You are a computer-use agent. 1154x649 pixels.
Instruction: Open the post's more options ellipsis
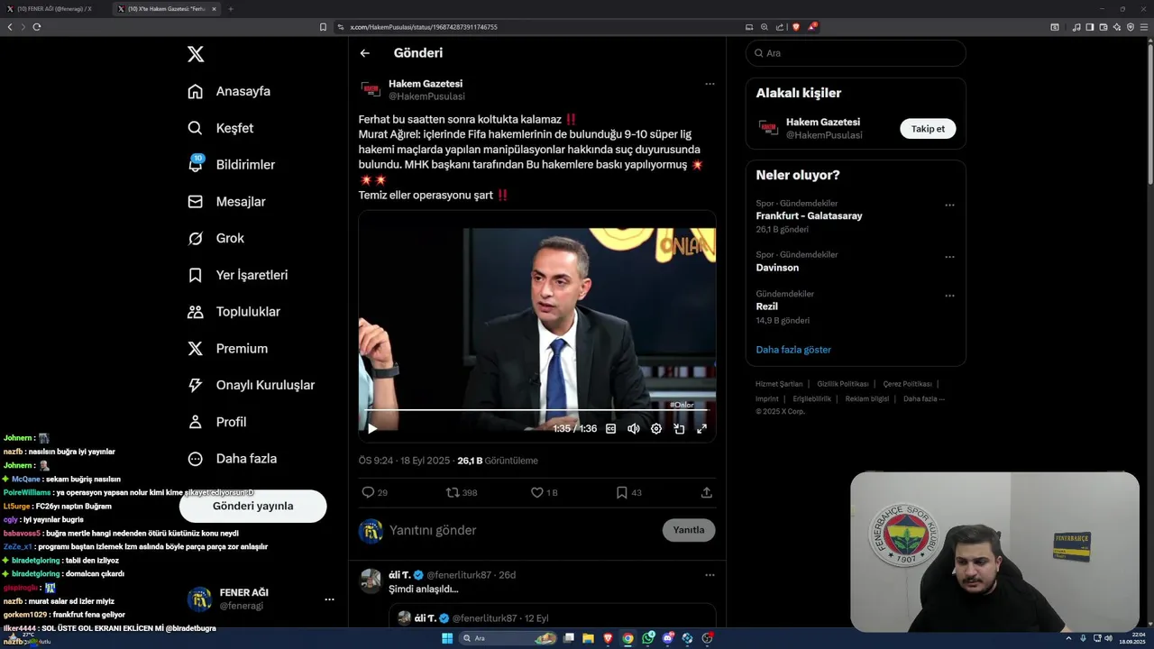click(710, 84)
